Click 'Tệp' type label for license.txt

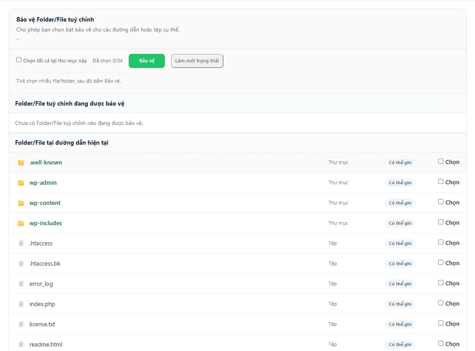333,324
